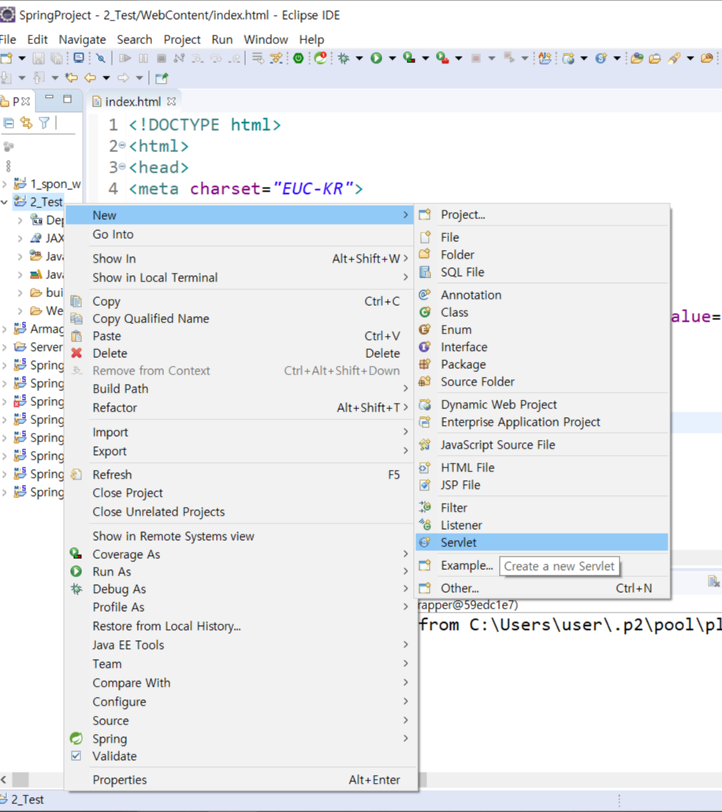Choose JSP File in the New submenu
Screen dimensions: 722x812
coord(541,485)
